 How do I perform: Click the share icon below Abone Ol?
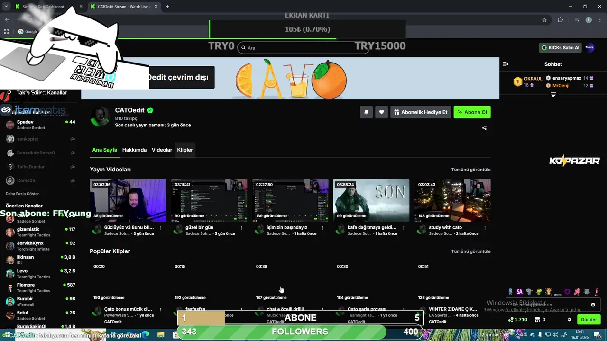(484, 128)
